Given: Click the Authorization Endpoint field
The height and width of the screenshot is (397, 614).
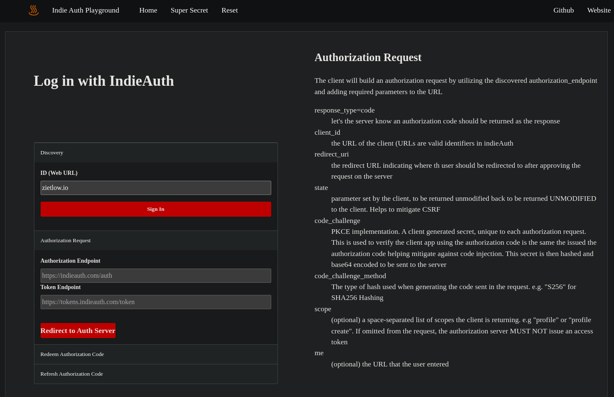Looking at the screenshot, I should click(156, 276).
